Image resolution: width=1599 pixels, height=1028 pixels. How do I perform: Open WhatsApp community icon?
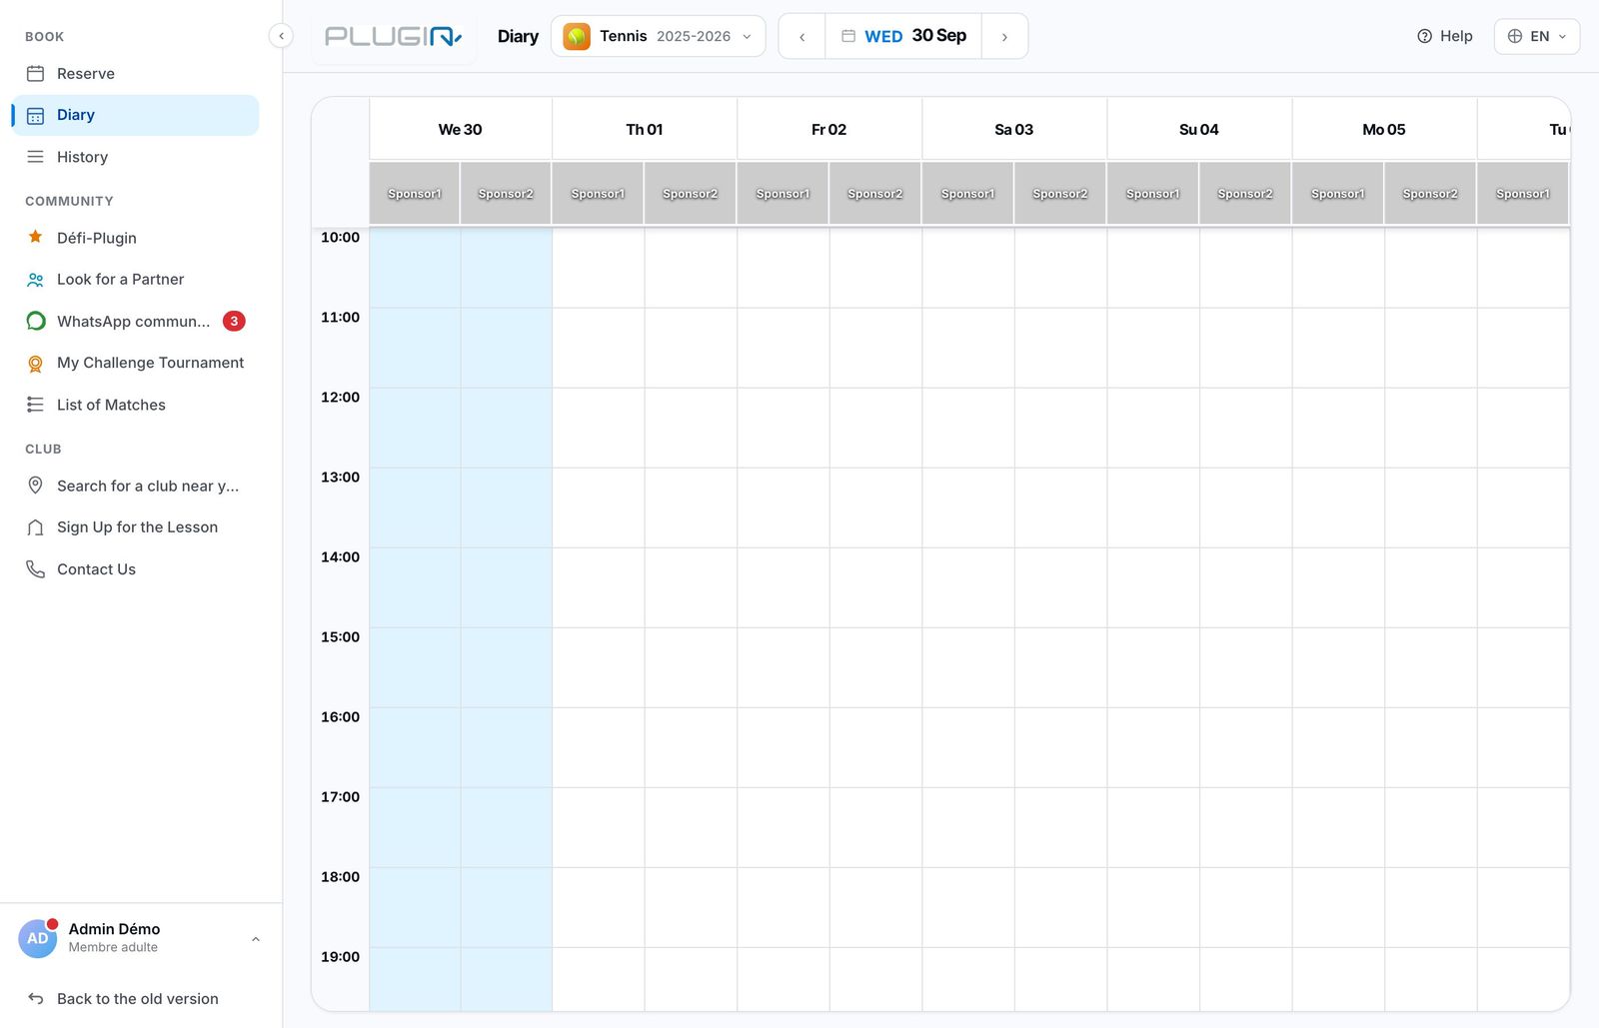coord(35,321)
